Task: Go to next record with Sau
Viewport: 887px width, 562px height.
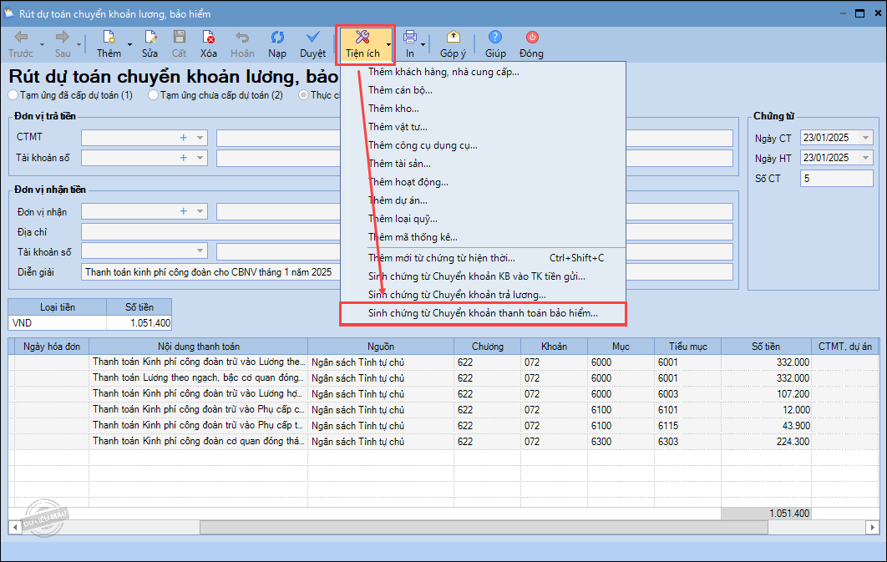Action: 63,44
